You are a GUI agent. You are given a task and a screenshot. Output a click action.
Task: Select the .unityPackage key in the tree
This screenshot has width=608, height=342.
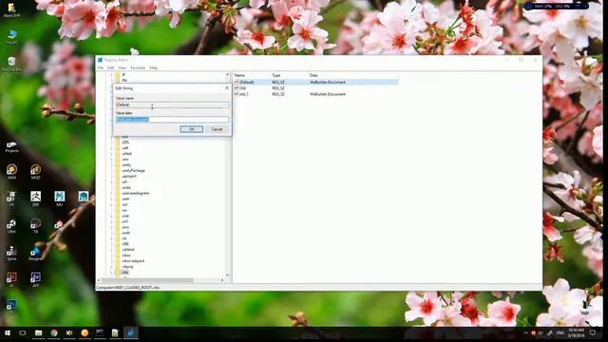click(x=133, y=171)
